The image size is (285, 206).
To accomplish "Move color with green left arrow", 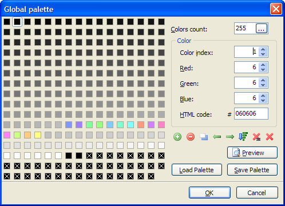I will click(x=217, y=137).
